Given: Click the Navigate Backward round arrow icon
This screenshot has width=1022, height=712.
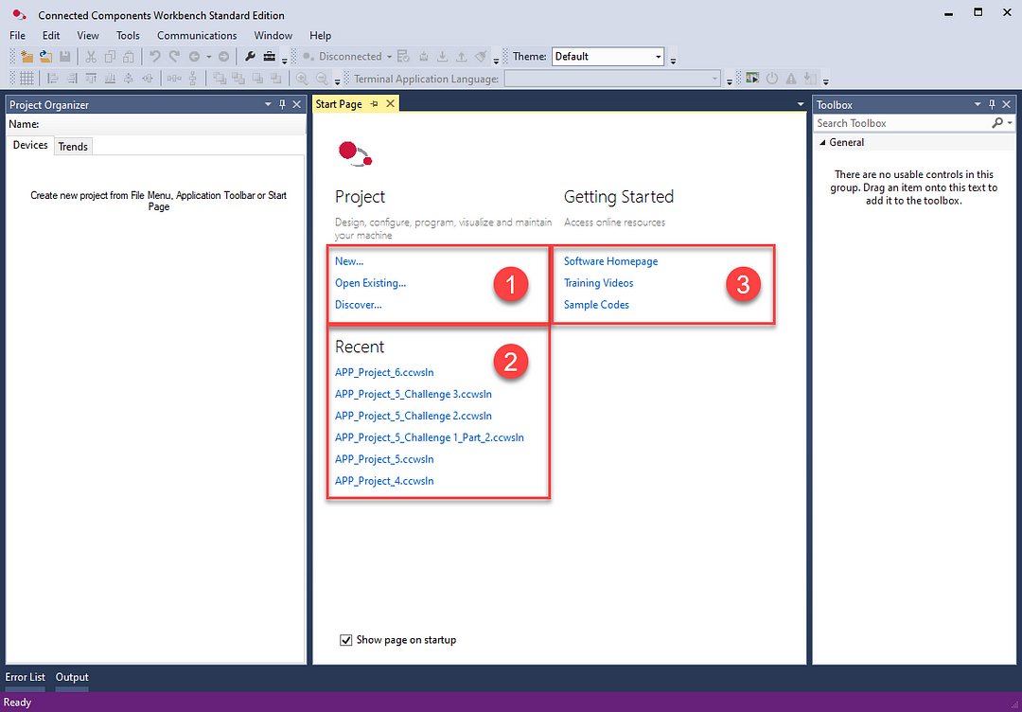Looking at the screenshot, I should point(194,57).
